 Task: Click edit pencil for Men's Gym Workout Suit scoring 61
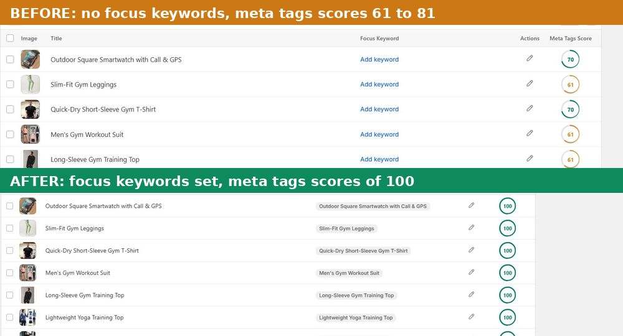(530, 133)
